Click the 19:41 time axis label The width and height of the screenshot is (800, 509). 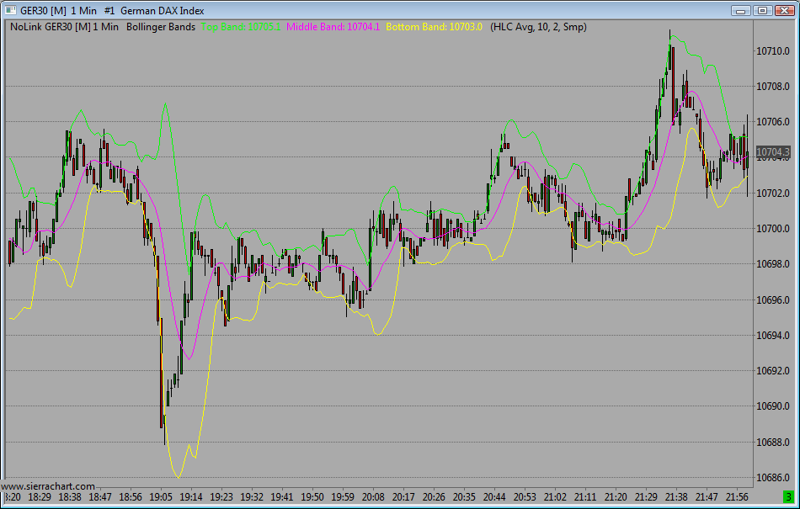pos(281,496)
